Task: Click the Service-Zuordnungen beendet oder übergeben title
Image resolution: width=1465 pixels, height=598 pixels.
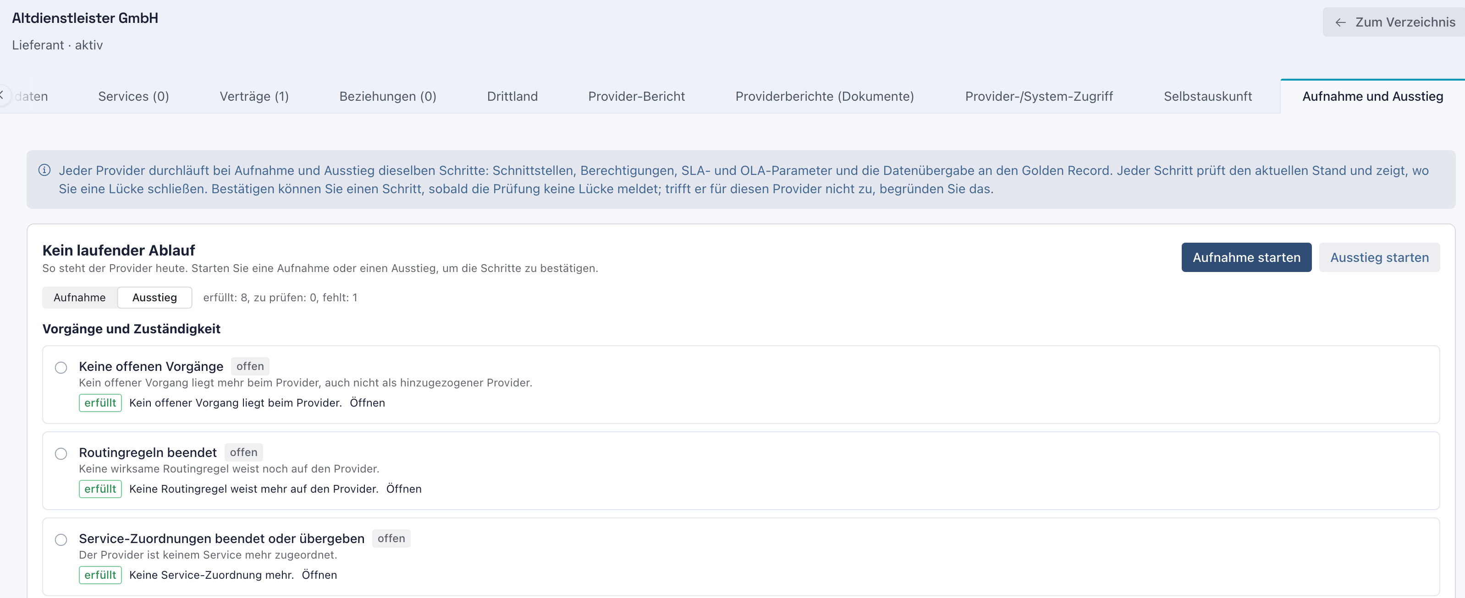Action: [222, 538]
